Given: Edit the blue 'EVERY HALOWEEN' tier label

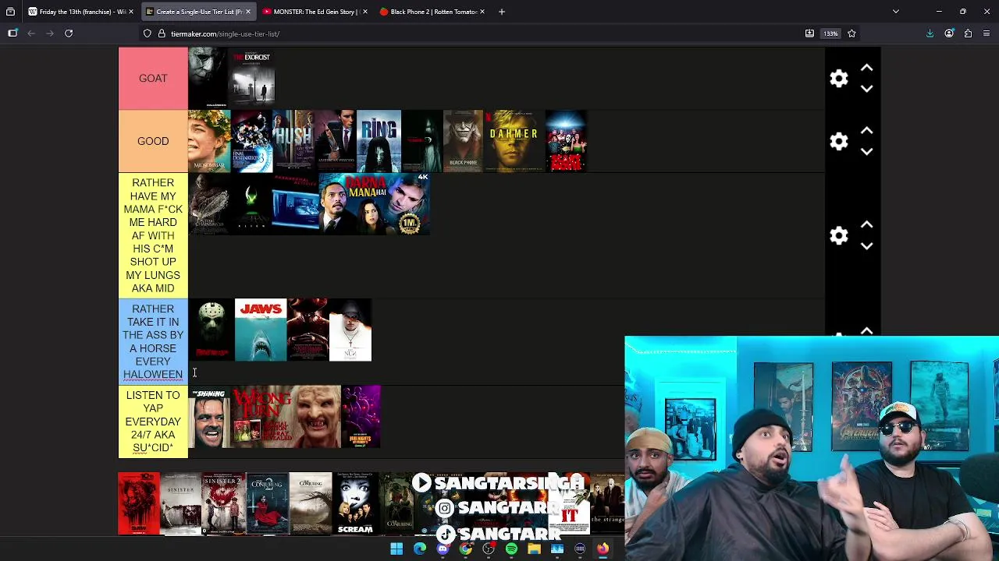Looking at the screenshot, I should click(x=153, y=341).
